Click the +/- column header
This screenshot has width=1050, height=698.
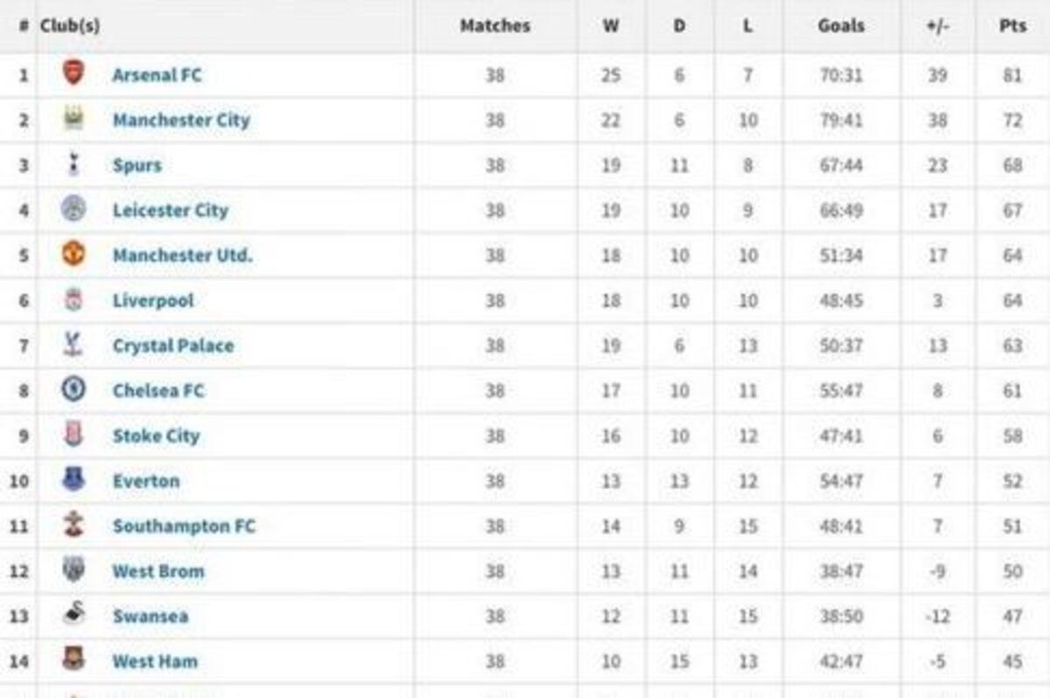pyautogui.click(x=935, y=25)
